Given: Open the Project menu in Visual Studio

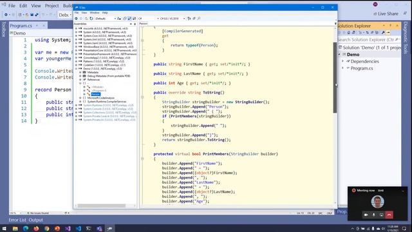Looking at the screenshot, I should tap(51, 6).
